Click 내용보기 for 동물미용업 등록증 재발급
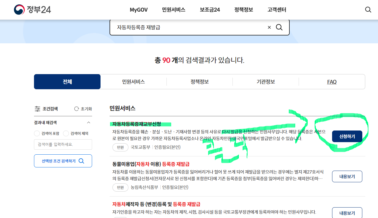 click(347, 176)
